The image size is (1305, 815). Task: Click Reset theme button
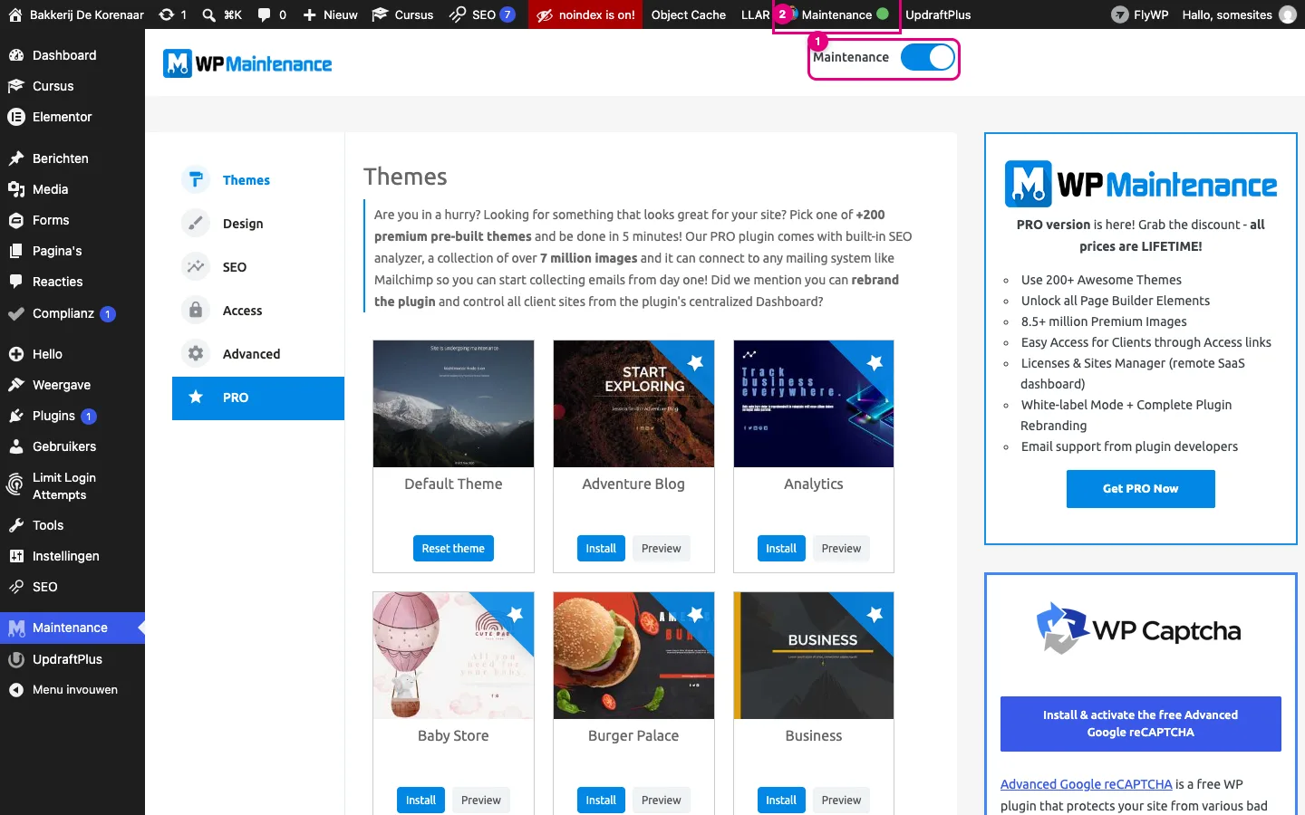pos(453,548)
